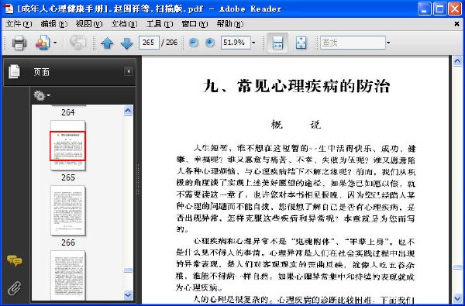This screenshot has width=465, height=306.
Task: Go to previous page with up arrow
Action: click(107, 43)
